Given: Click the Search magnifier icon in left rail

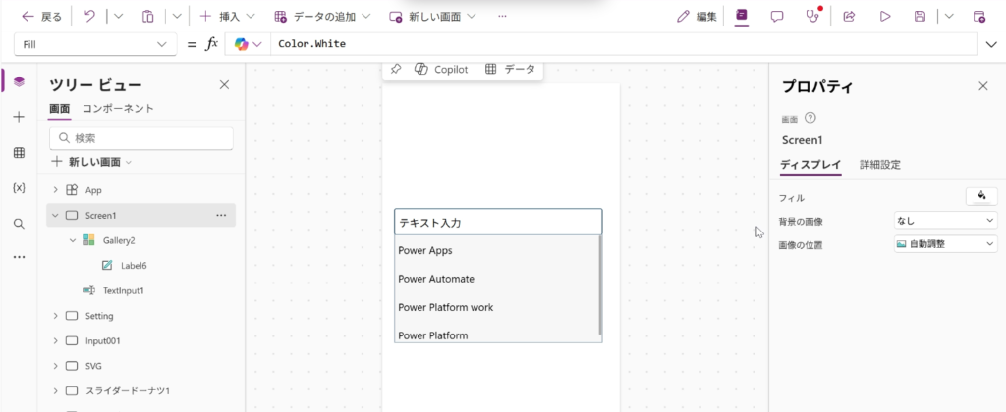Looking at the screenshot, I should click(19, 223).
